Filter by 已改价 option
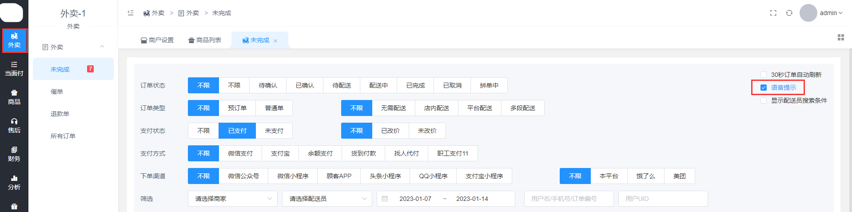The image size is (852, 212). coord(390,131)
